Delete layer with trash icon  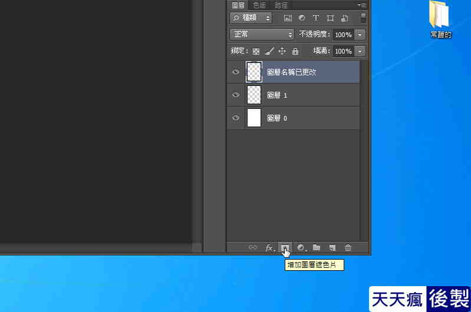348,248
